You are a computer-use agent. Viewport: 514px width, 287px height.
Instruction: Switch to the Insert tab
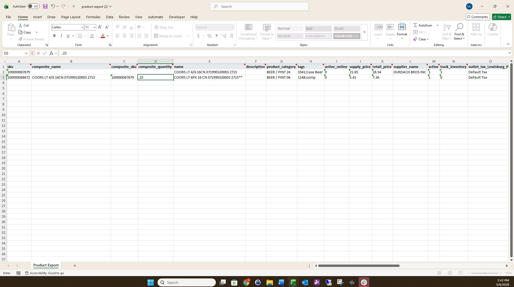37,17
